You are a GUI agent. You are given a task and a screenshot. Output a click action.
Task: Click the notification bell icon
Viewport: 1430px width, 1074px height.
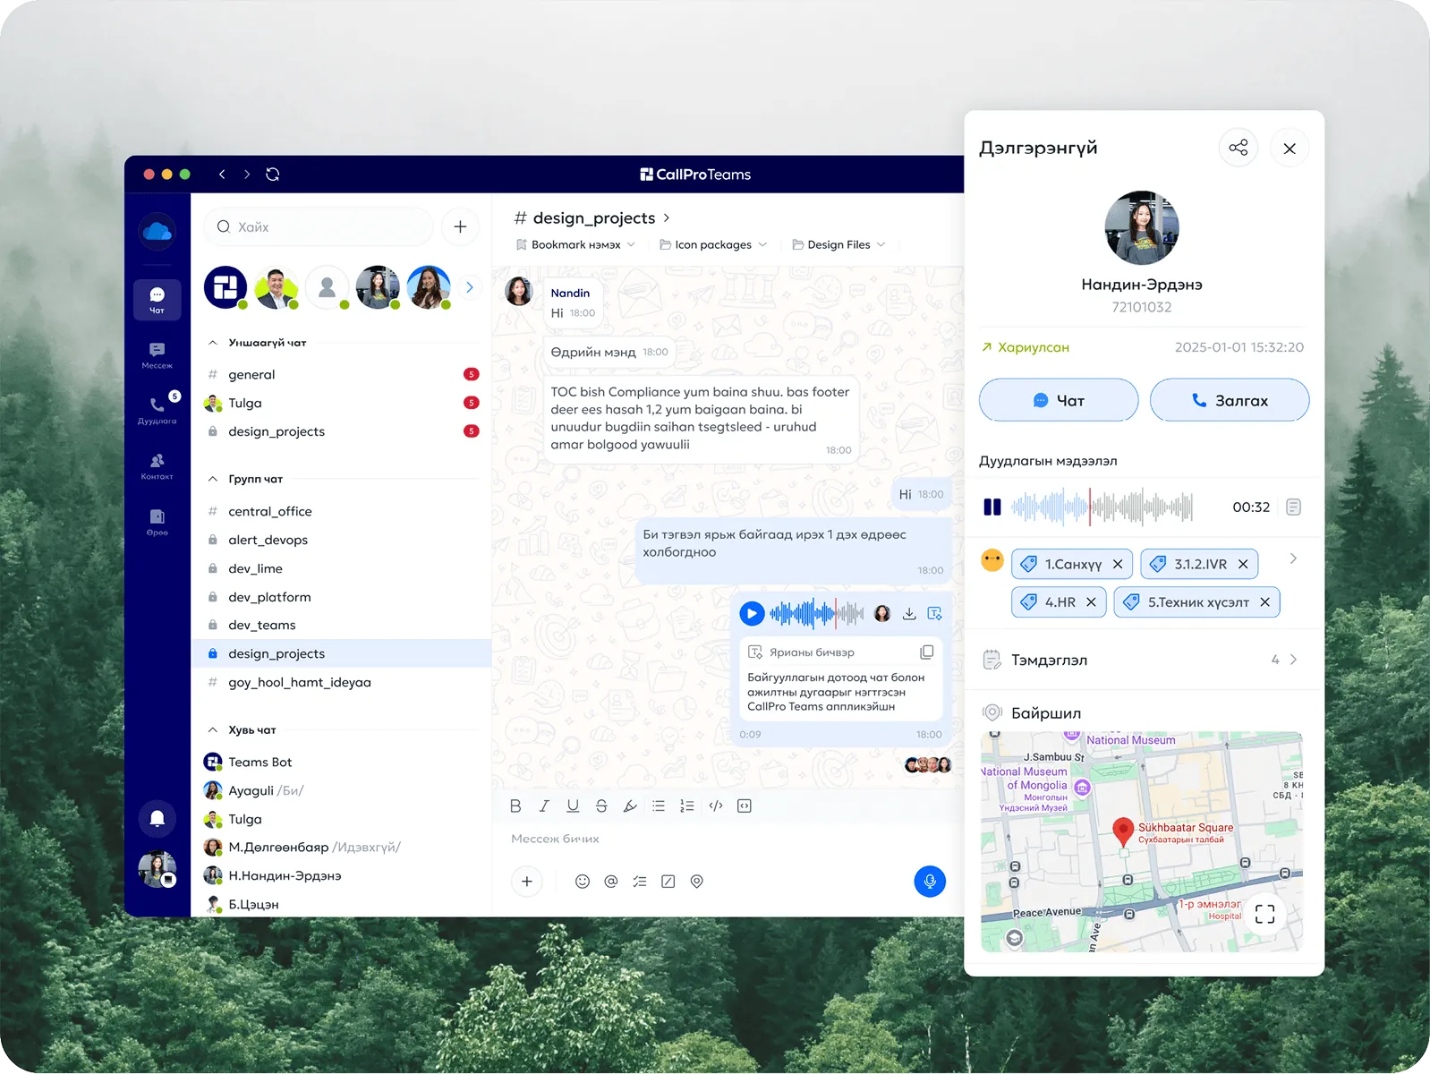[x=157, y=818]
